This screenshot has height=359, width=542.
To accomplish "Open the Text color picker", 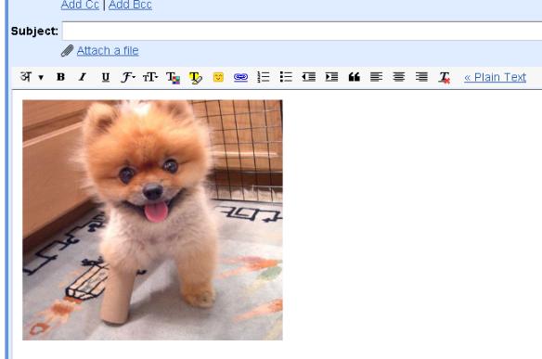I will click(x=174, y=77).
